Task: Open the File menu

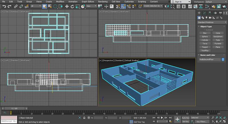Action: pyautogui.click(x=3, y=2)
